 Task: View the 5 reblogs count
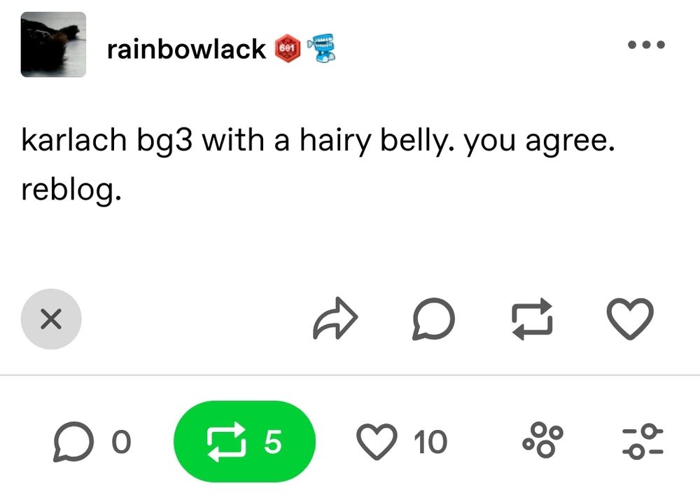click(x=274, y=441)
